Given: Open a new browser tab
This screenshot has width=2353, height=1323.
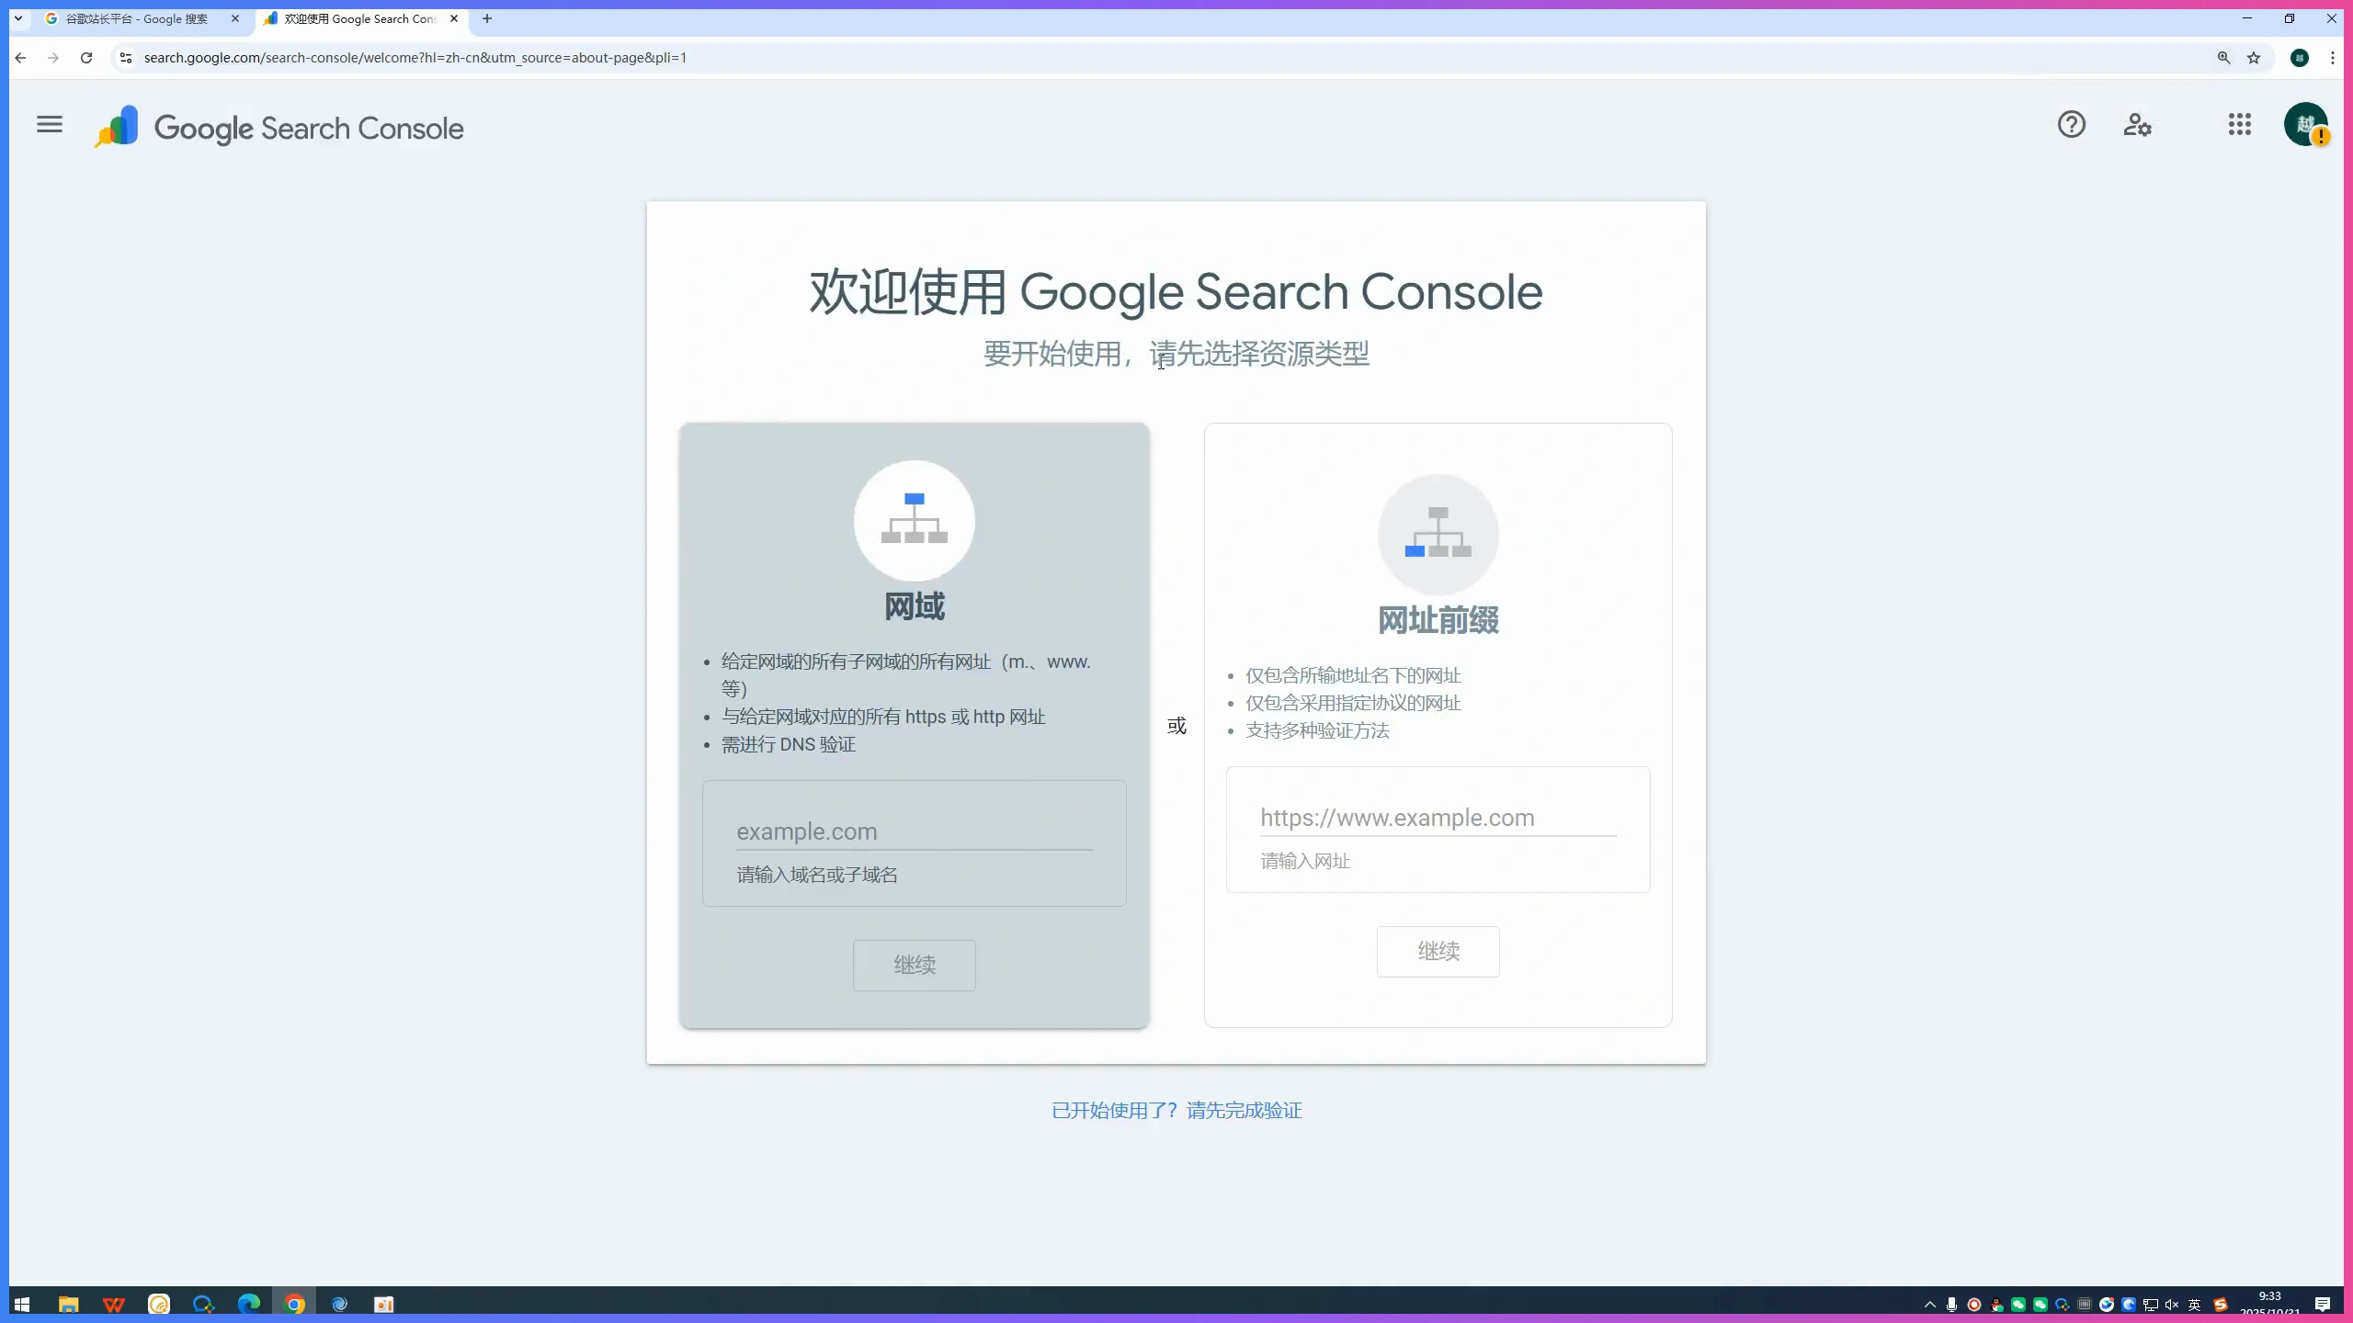Looking at the screenshot, I should coord(487,18).
